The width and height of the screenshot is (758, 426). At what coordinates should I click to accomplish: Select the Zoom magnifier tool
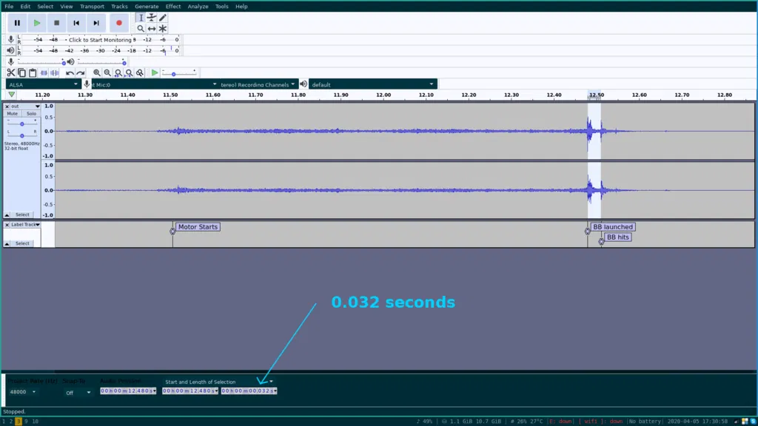point(141,29)
